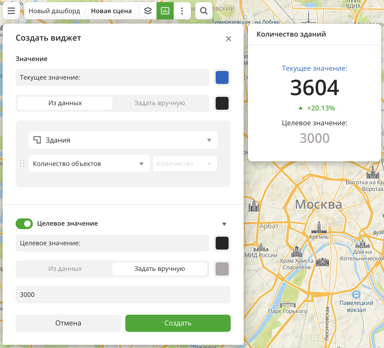This screenshot has height=348, width=384.
Task: Open the layers panel icon
Action: (148, 11)
